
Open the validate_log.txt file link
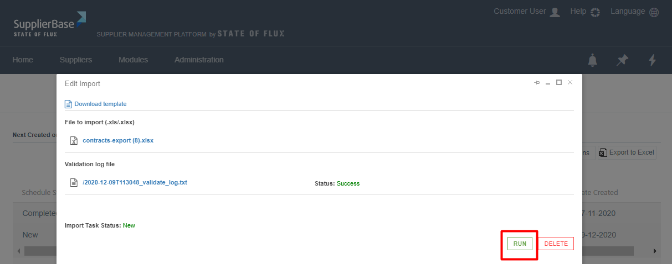point(135,182)
